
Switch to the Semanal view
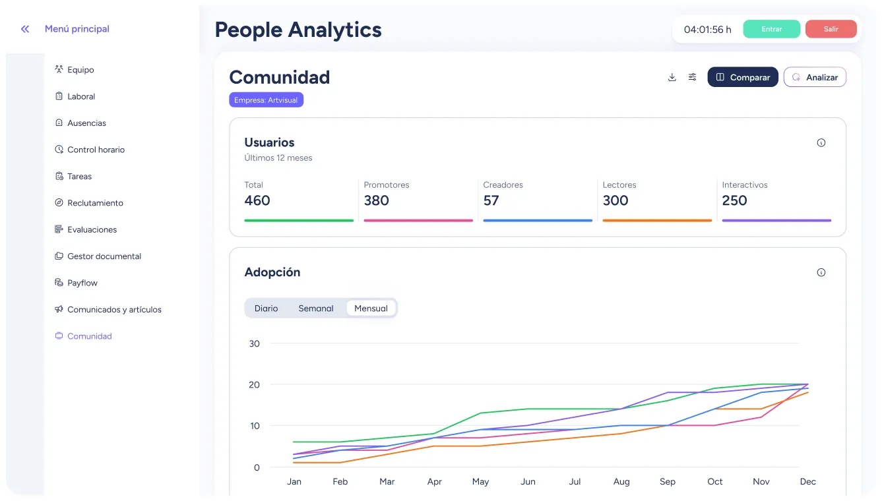click(x=316, y=308)
